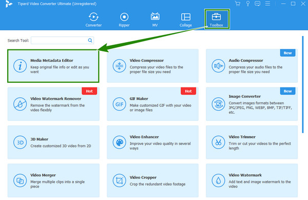Open Image Converter title

[245, 96]
